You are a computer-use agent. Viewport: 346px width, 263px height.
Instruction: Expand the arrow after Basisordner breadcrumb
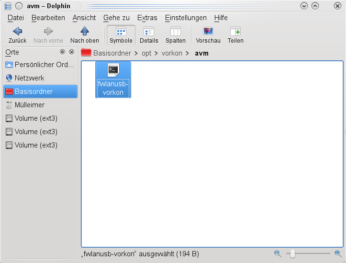click(136, 54)
